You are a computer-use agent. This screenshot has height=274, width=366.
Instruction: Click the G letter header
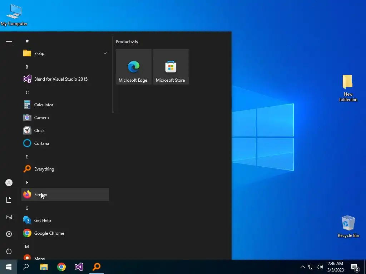[x=27, y=208]
